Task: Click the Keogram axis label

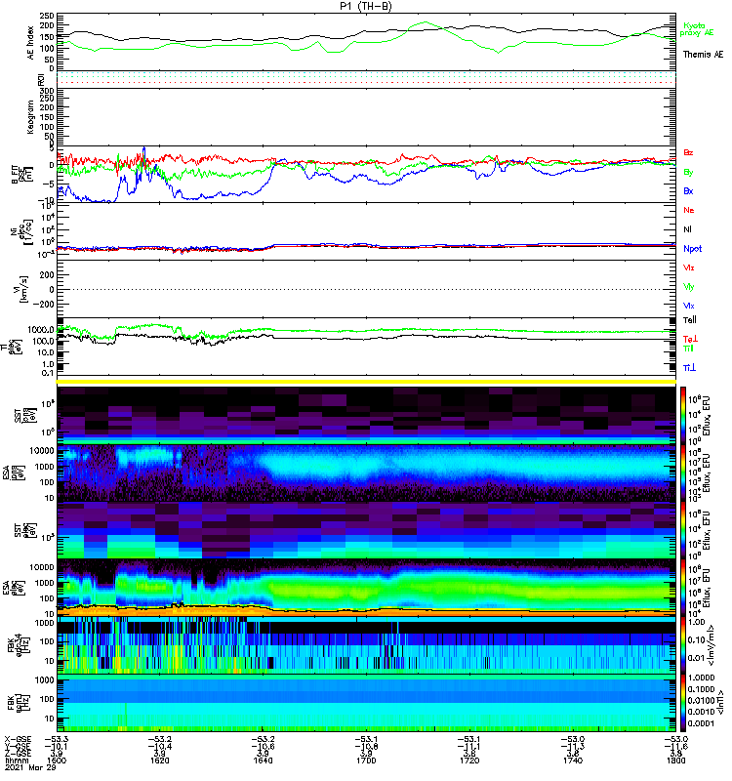Action: (31, 116)
